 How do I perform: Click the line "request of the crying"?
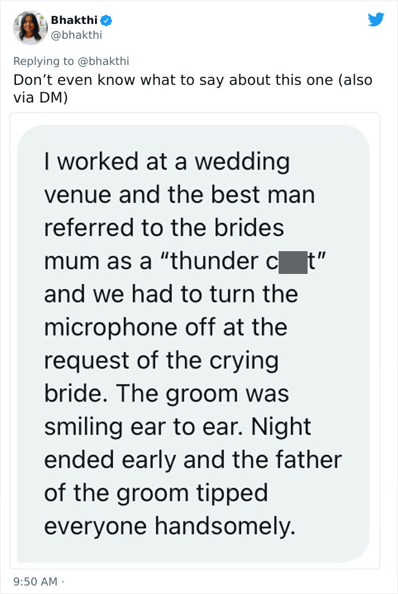click(161, 361)
